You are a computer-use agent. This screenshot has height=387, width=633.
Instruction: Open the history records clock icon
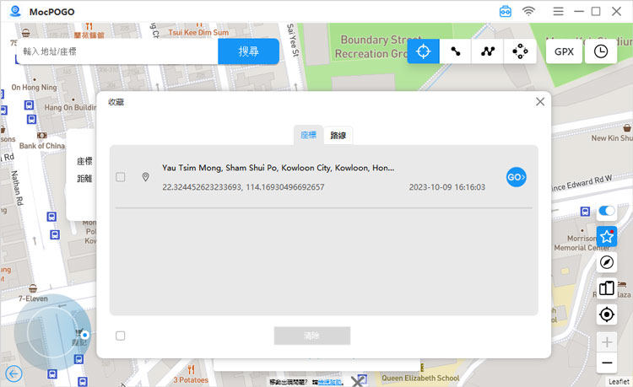pyautogui.click(x=601, y=51)
